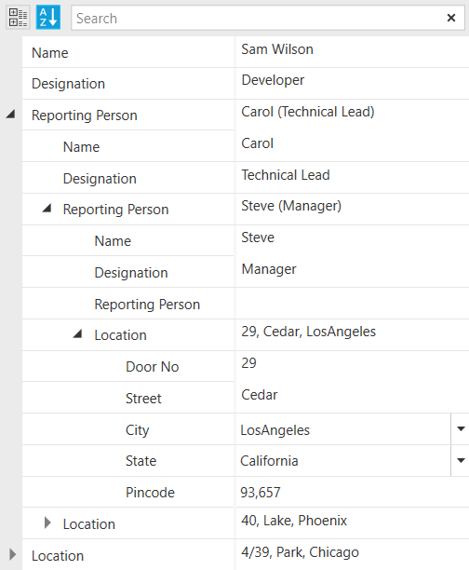Edit the Sam Wilson name value
This screenshot has height=570, width=469.
[353, 52]
